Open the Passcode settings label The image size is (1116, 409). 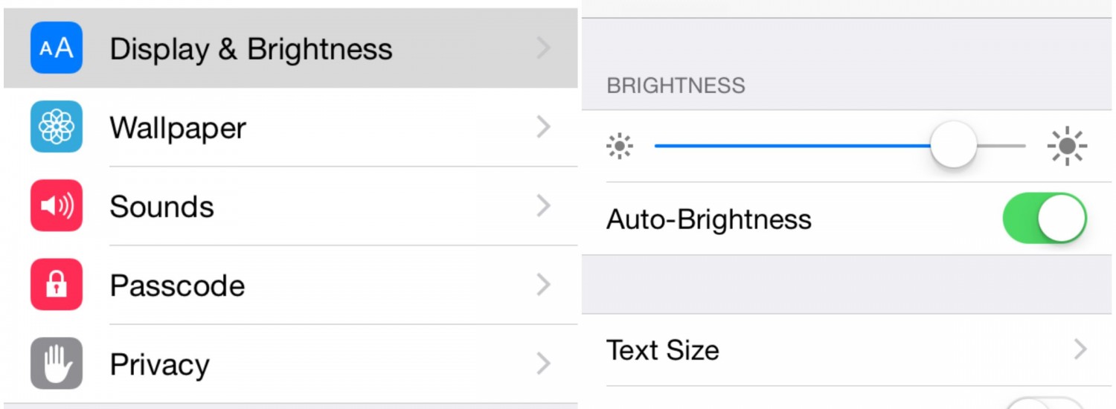pyautogui.click(x=177, y=286)
